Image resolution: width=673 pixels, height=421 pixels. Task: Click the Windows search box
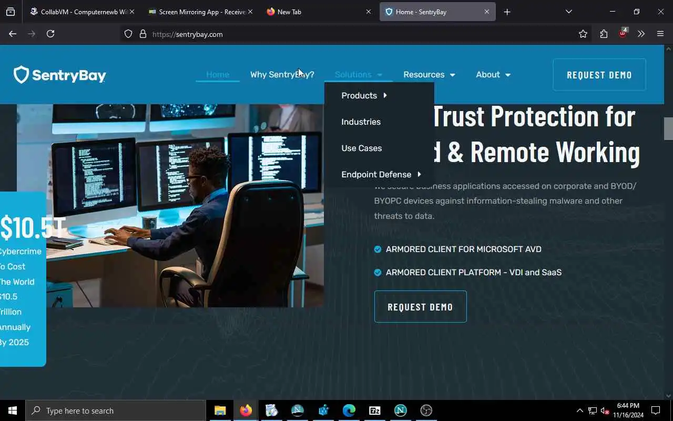tap(116, 410)
